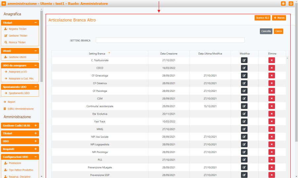Remove the MMG setting branca
Viewport: 298px width, 178px height.
pos(272,129)
